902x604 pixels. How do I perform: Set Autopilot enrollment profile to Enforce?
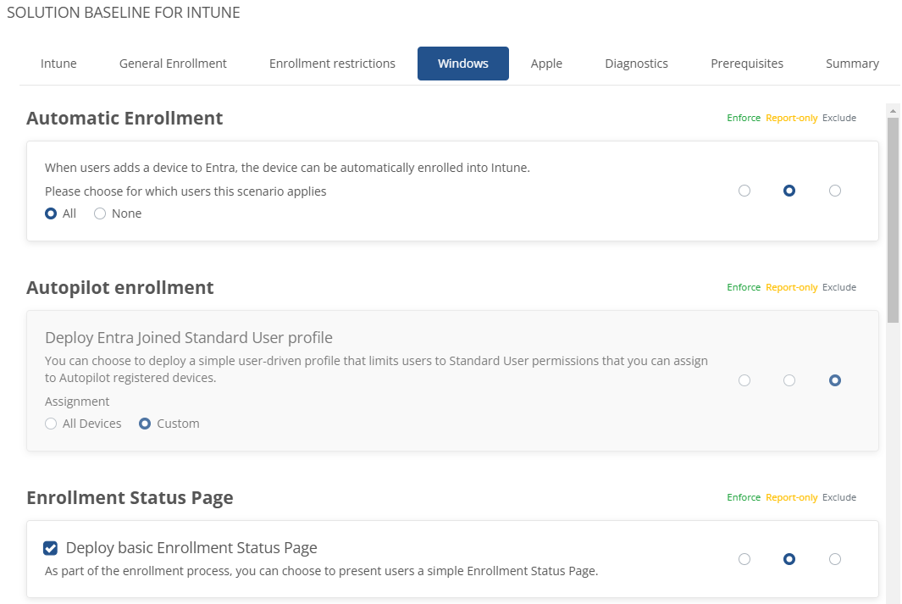pyautogui.click(x=744, y=380)
